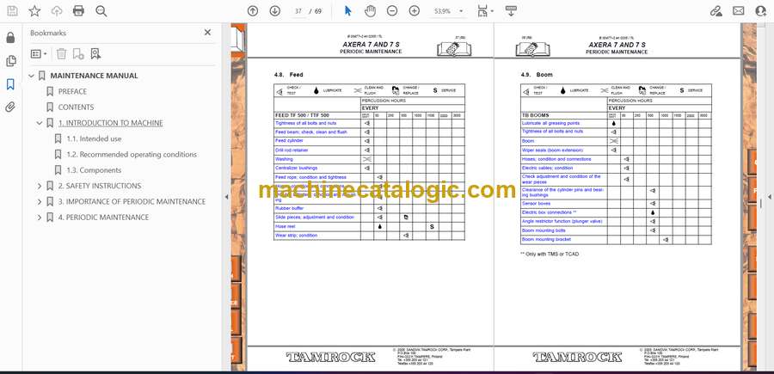774x374 pixels.
Task: Open the search magnifier tool
Action: (x=101, y=11)
